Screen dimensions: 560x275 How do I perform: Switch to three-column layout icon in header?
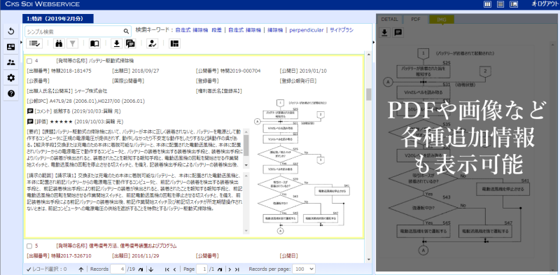tap(487, 4)
